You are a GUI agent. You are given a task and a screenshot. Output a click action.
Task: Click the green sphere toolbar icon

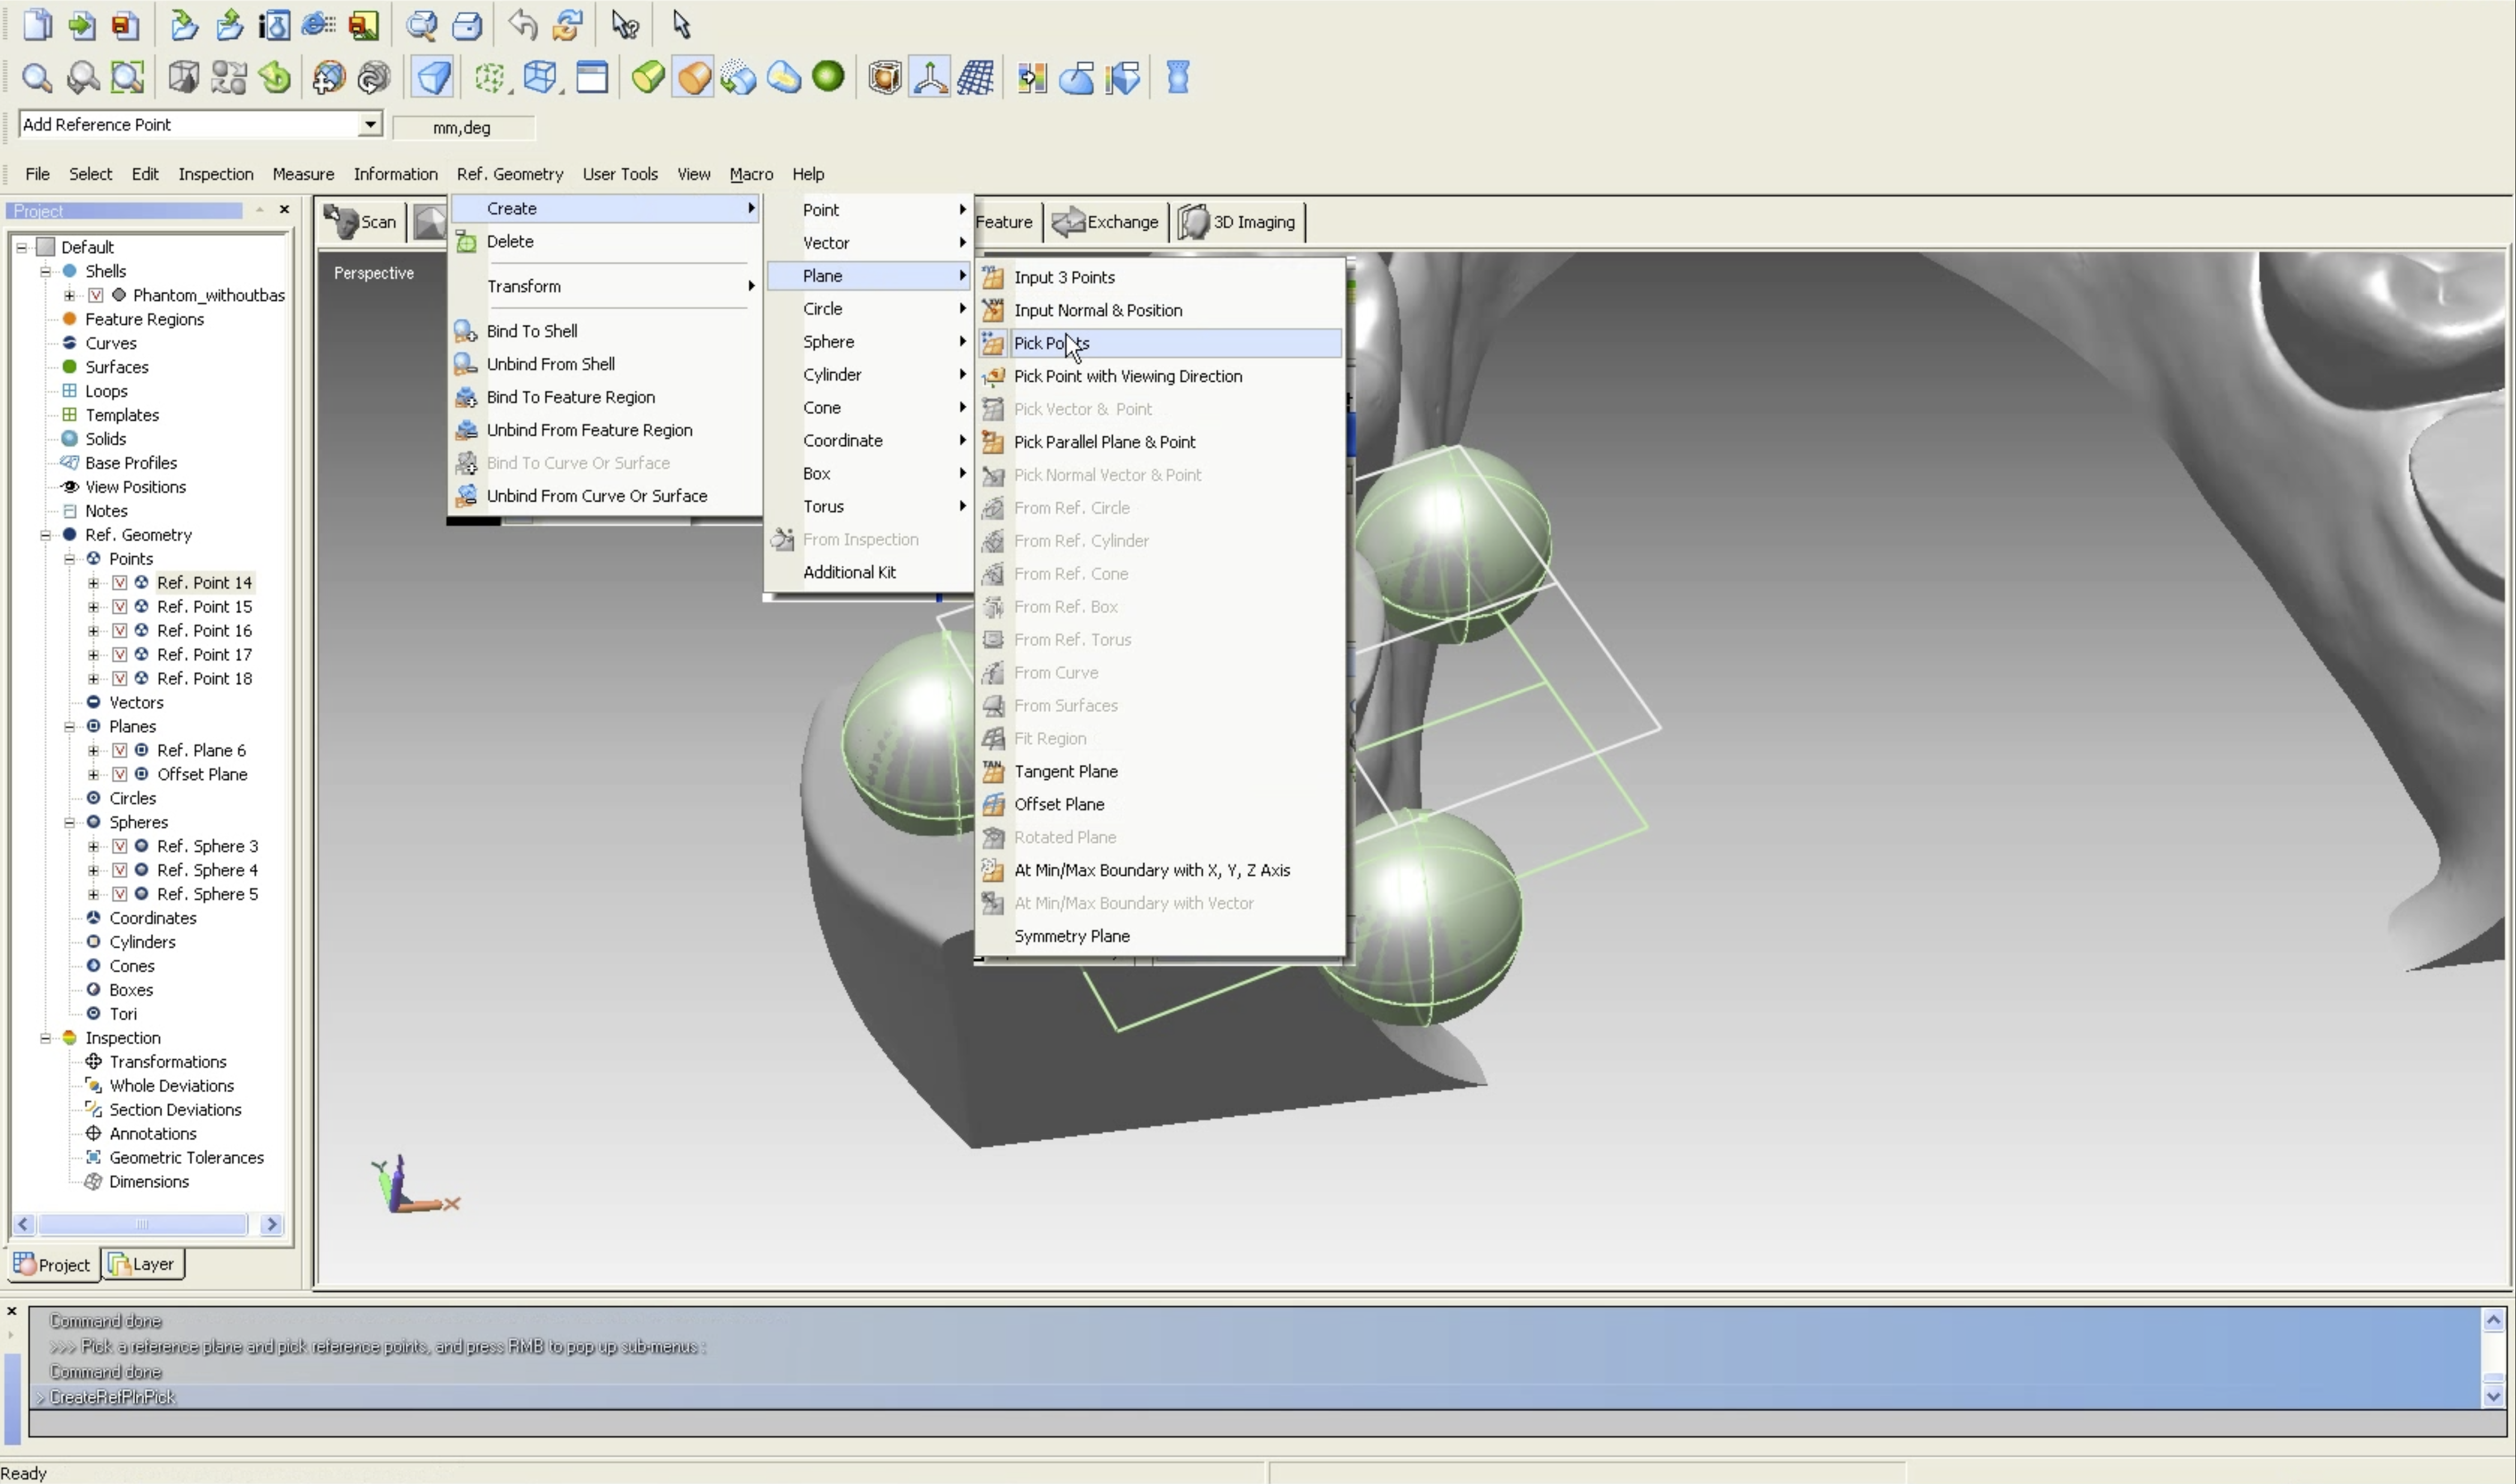tap(828, 77)
